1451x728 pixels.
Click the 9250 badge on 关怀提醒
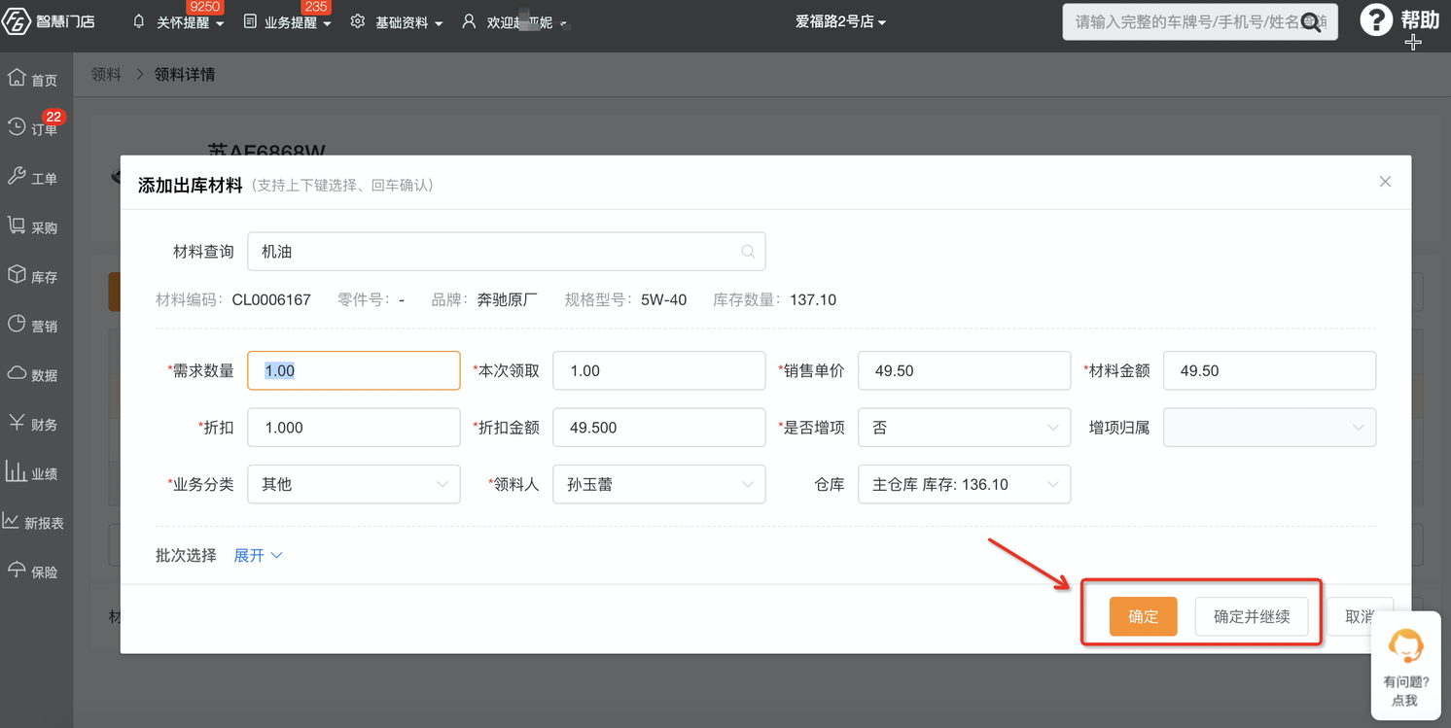click(x=205, y=7)
